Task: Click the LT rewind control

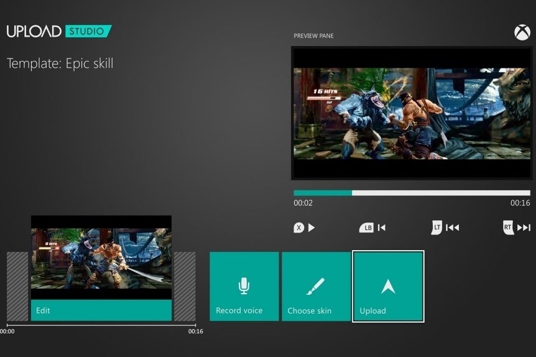Action: click(x=445, y=228)
